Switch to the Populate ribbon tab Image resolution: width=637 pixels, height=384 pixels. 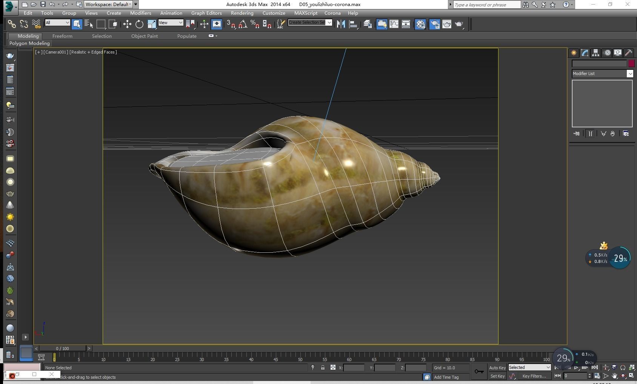tap(187, 36)
